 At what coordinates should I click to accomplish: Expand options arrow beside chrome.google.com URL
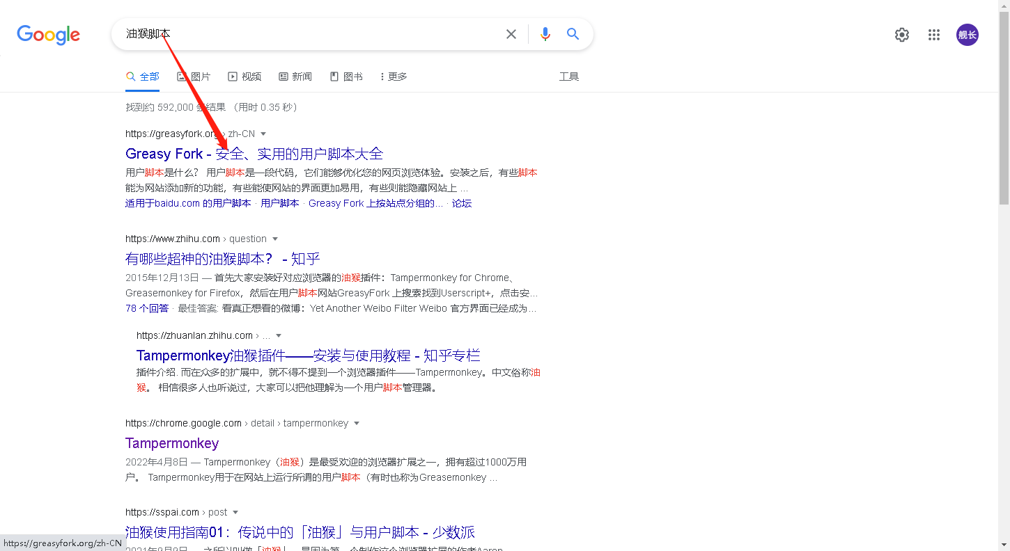coord(357,423)
